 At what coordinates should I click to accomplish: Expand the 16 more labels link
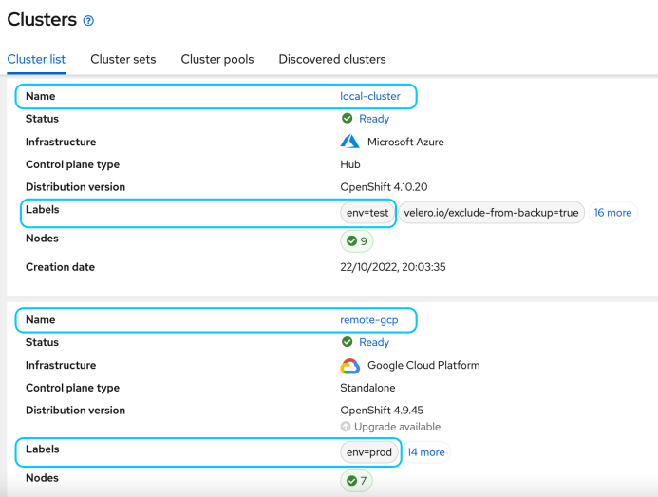click(x=612, y=213)
